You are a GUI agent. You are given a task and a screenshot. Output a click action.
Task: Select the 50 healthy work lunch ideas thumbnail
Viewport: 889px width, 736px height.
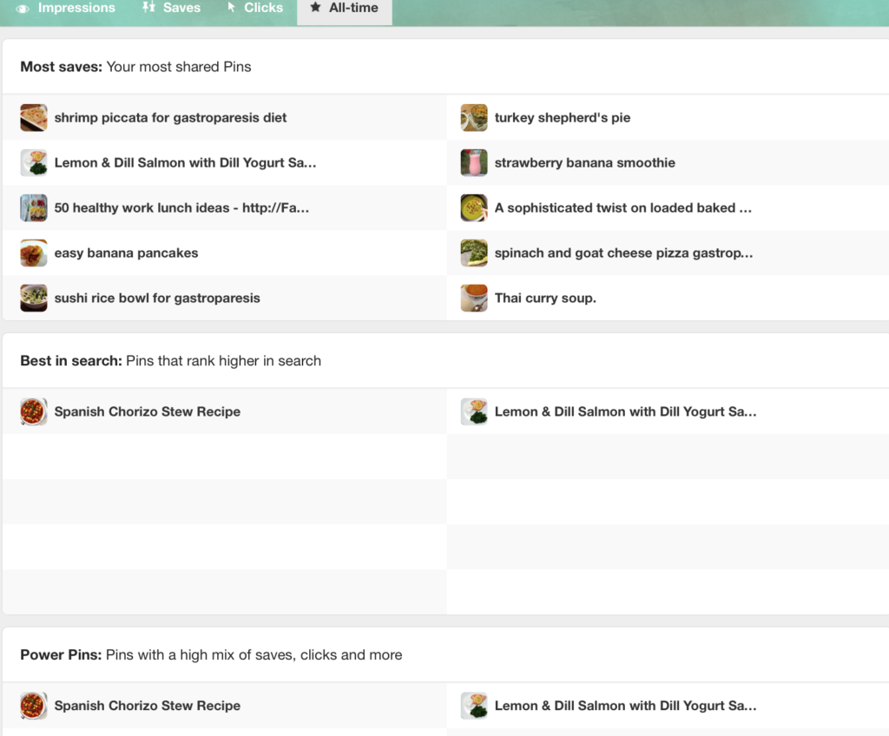[34, 208]
